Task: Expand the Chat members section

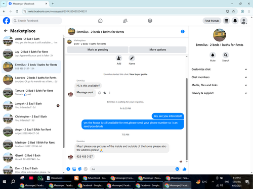Action: pos(219,77)
